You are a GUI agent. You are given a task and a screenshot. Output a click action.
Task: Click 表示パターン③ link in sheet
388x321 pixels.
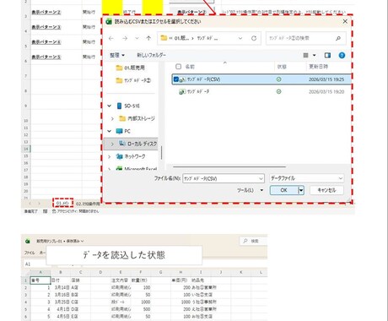pos(46,27)
